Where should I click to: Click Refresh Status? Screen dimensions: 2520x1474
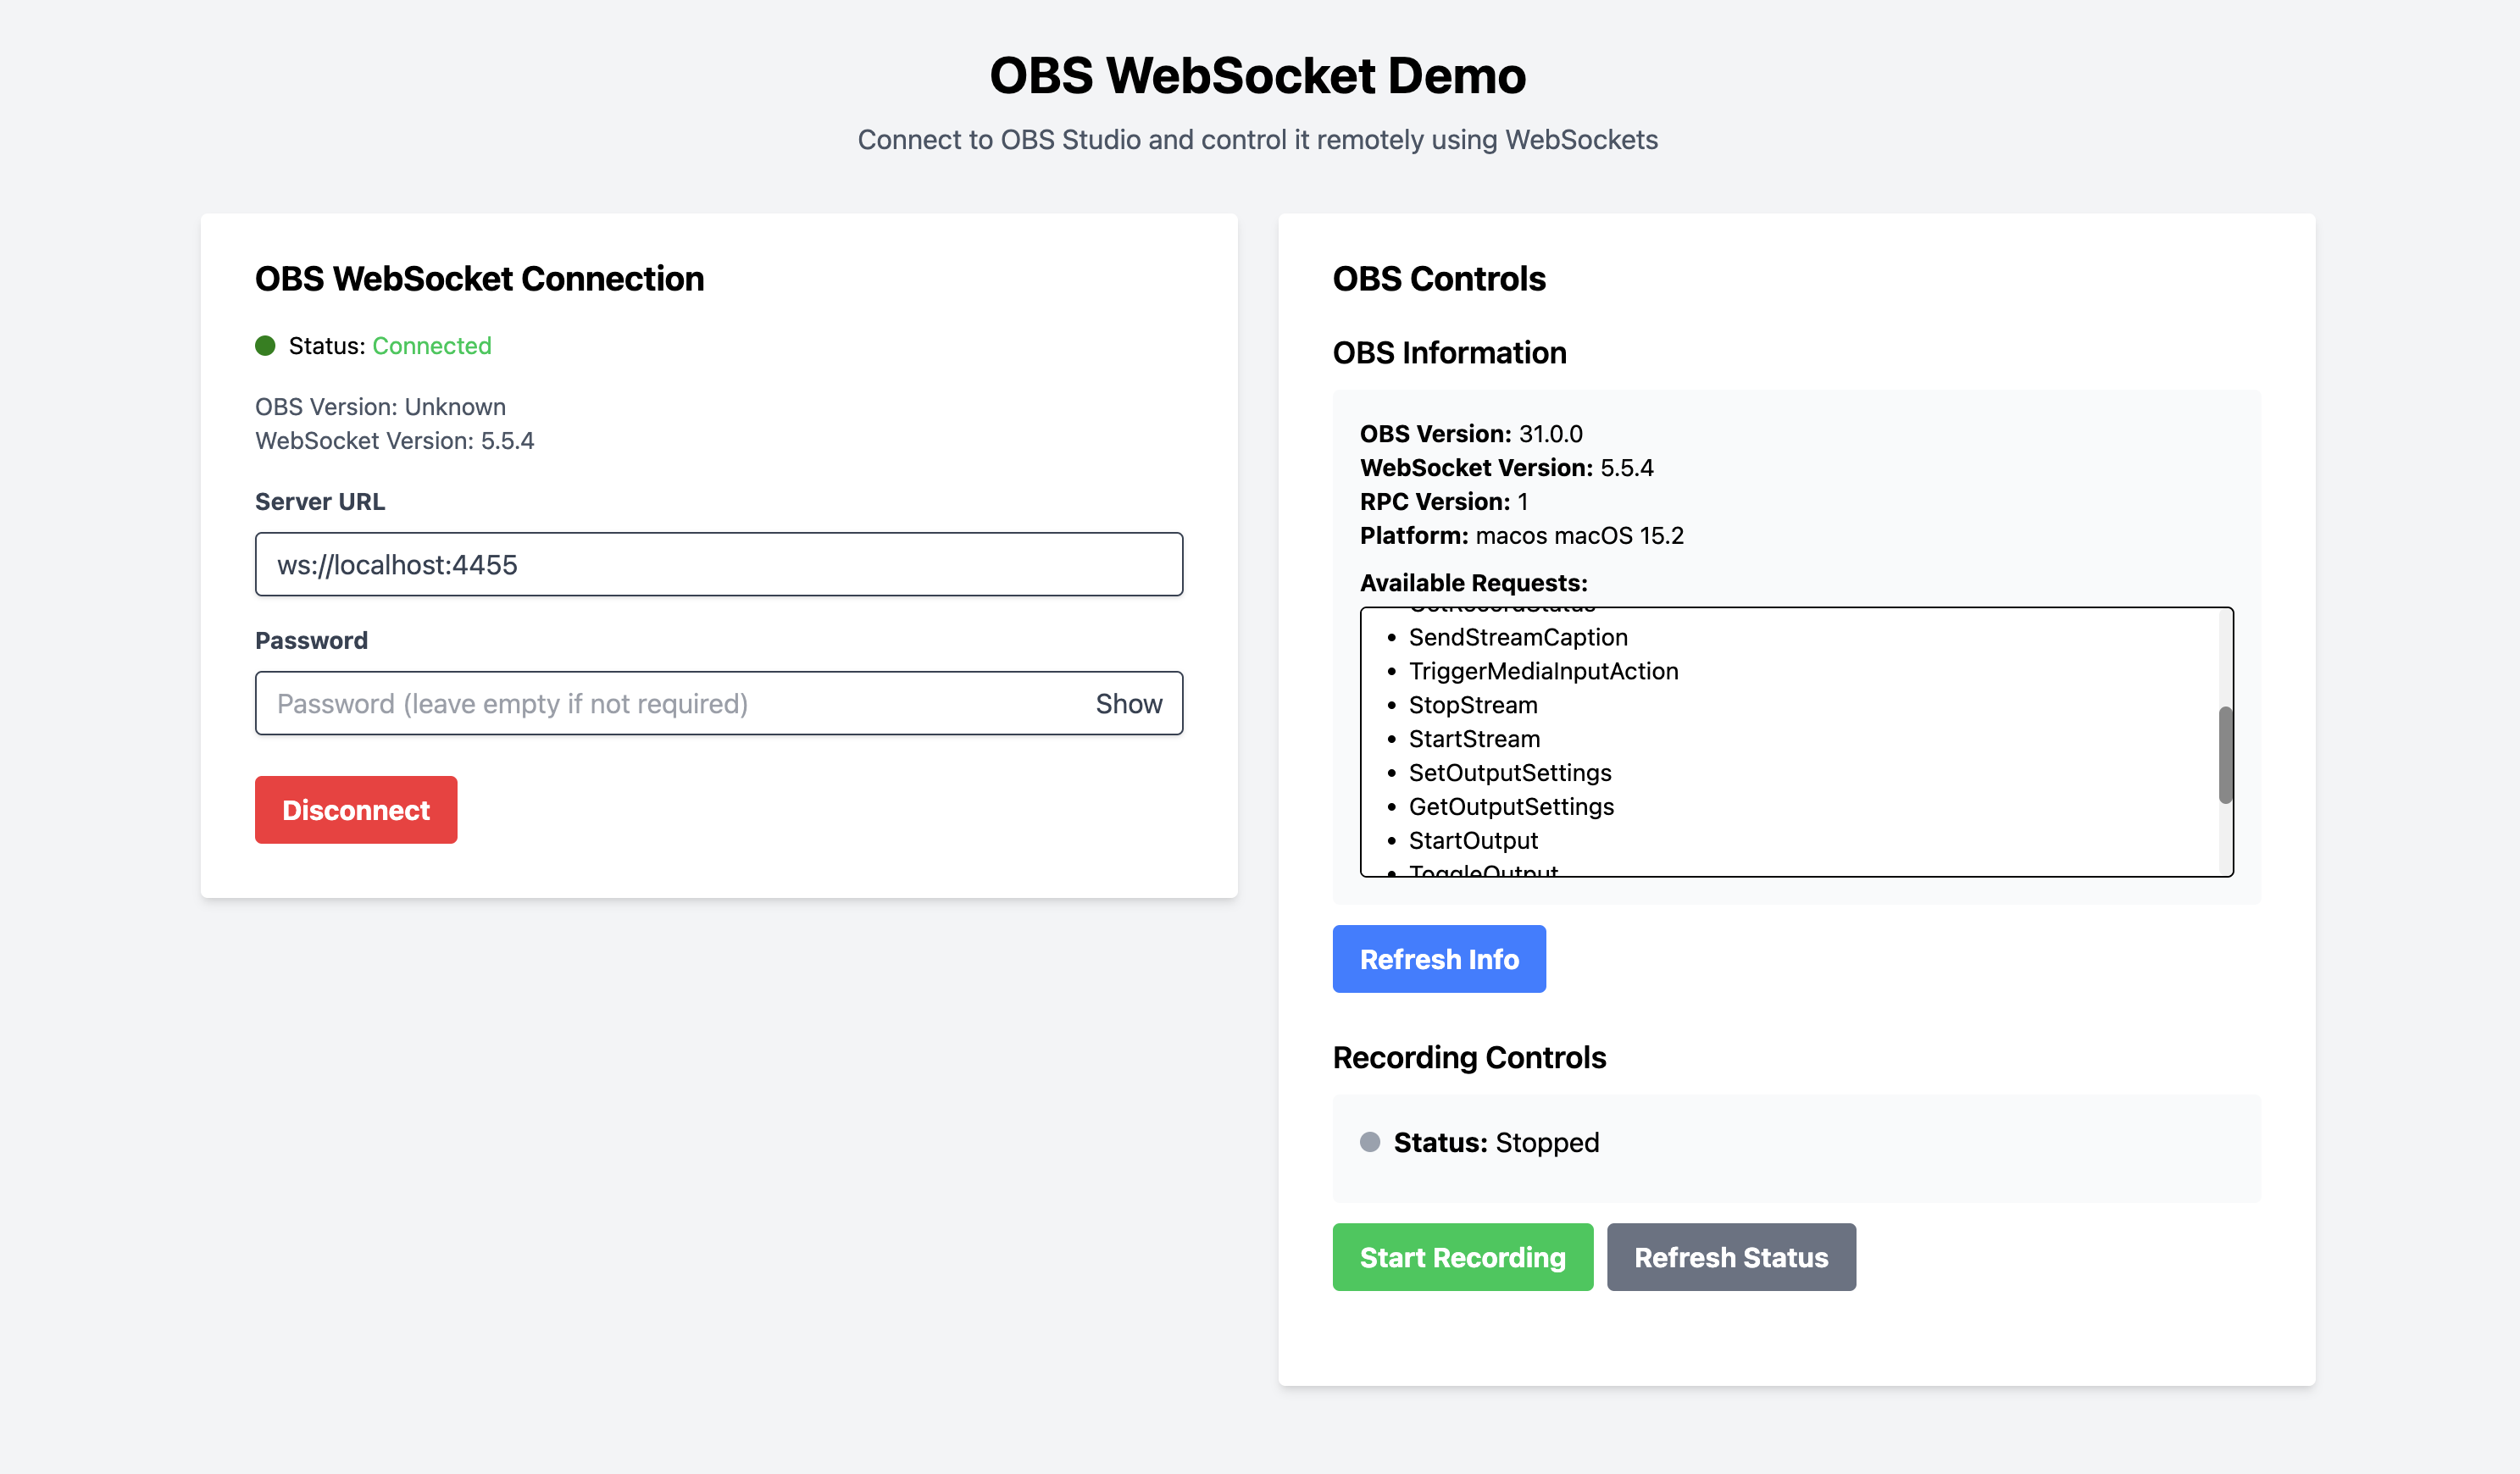[x=1731, y=1257]
